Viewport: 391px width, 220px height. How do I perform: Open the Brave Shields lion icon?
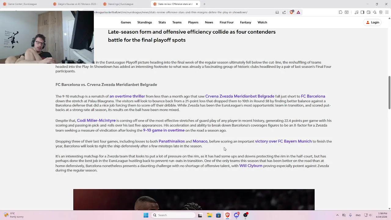[291, 12]
